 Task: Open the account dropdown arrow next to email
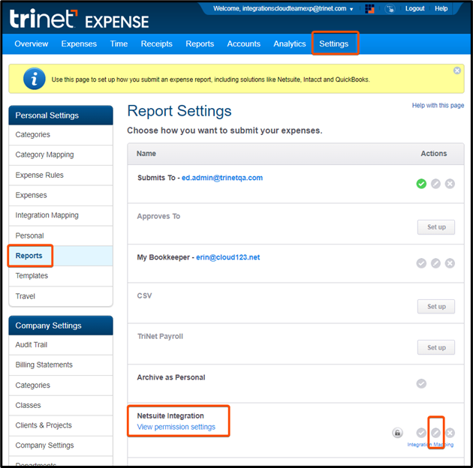pos(351,9)
